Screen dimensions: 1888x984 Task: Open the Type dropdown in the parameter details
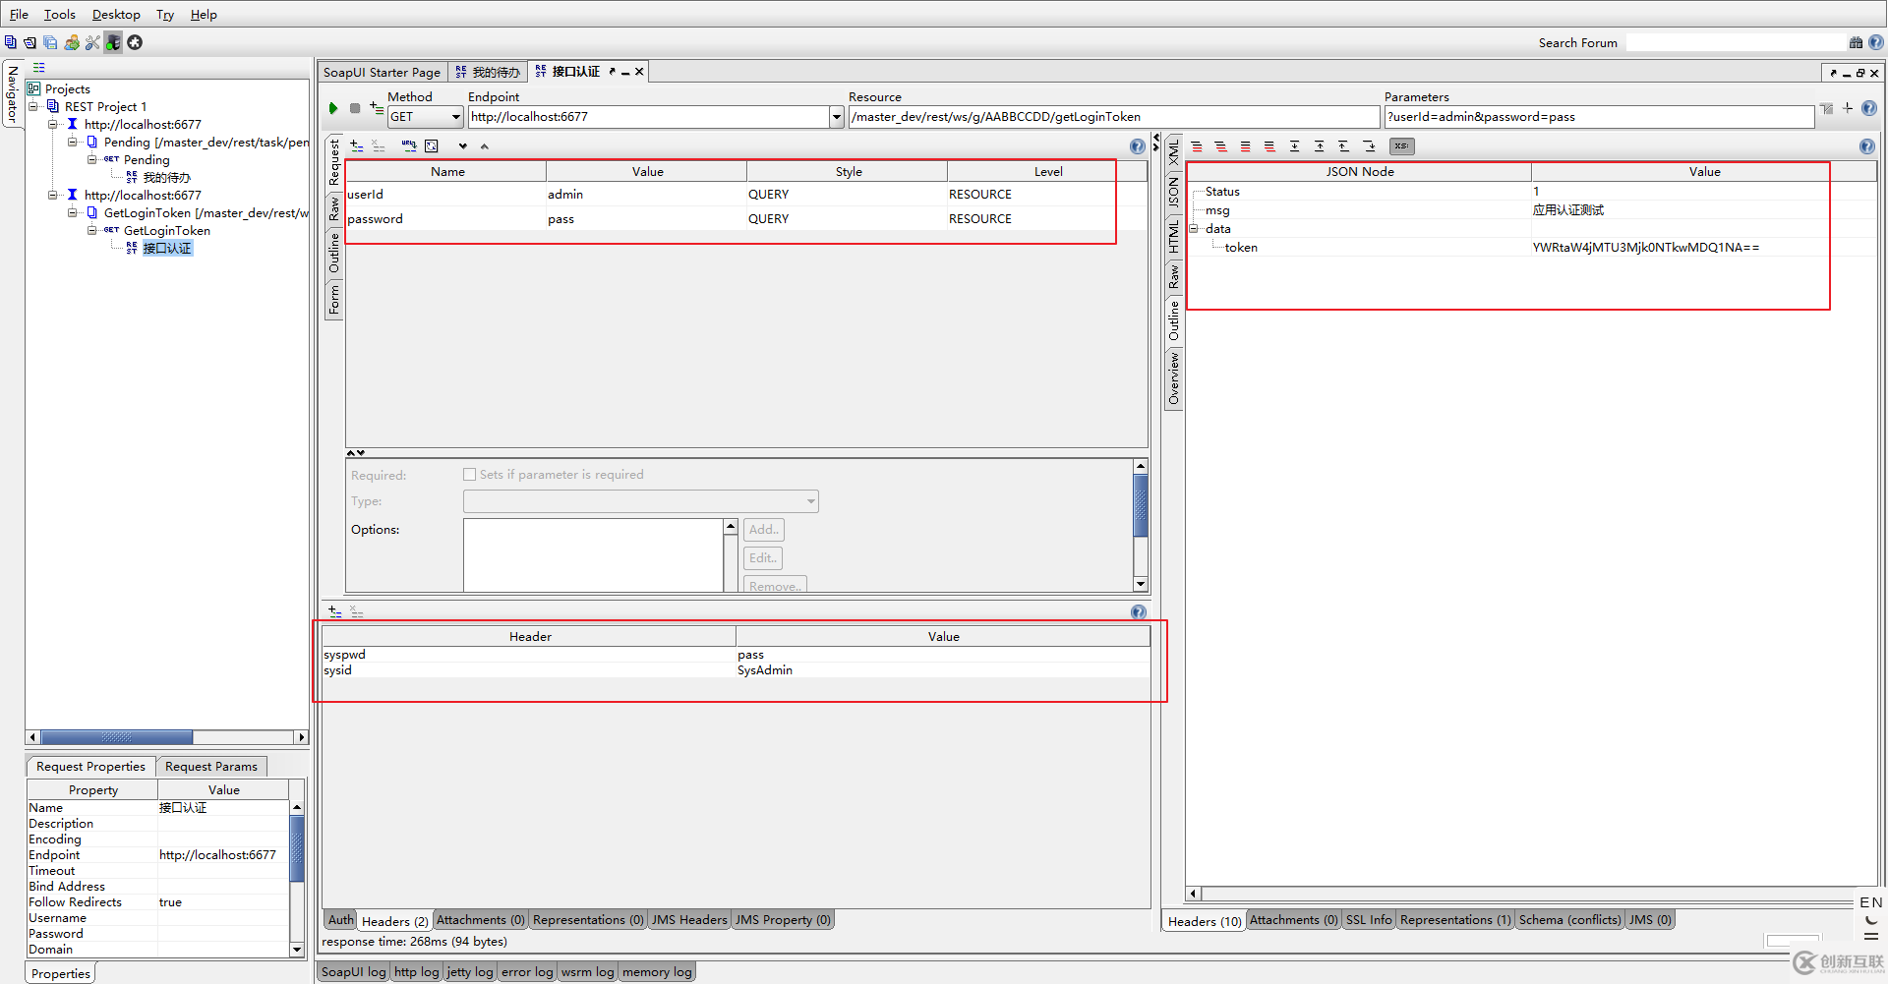click(641, 501)
